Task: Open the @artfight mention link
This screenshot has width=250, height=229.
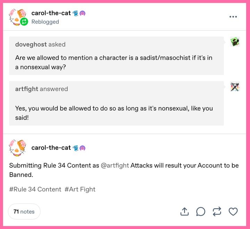Action: [x=115, y=166]
